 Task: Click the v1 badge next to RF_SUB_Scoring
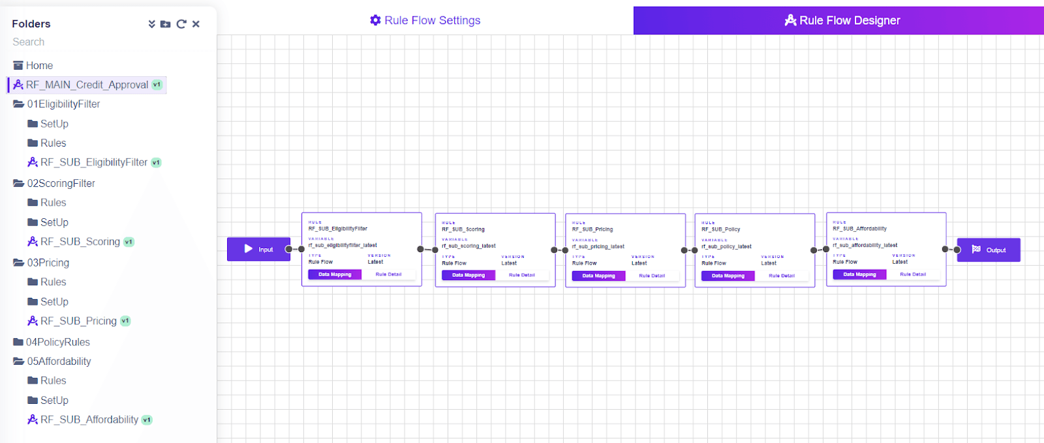[x=129, y=242]
